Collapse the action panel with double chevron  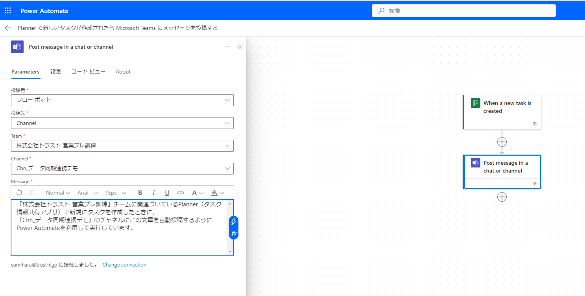(x=240, y=47)
